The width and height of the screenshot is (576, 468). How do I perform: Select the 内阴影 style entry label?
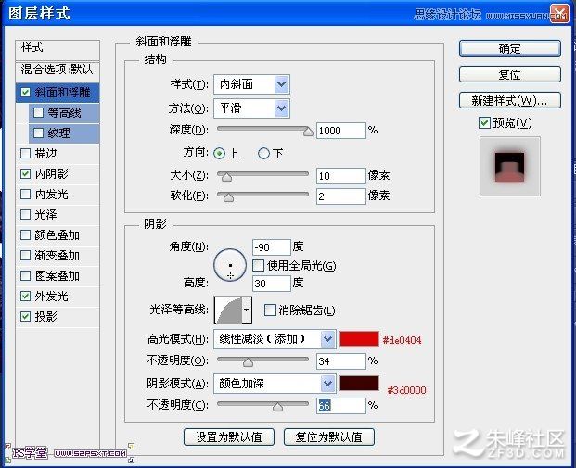tap(51, 173)
